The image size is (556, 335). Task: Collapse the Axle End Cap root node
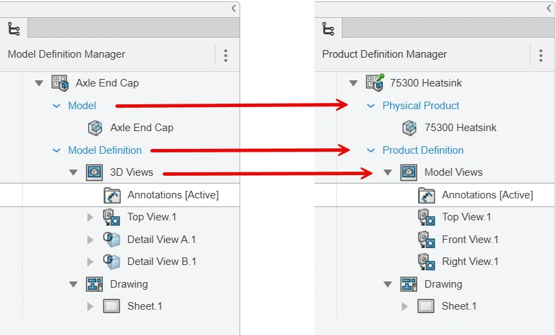coord(39,83)
